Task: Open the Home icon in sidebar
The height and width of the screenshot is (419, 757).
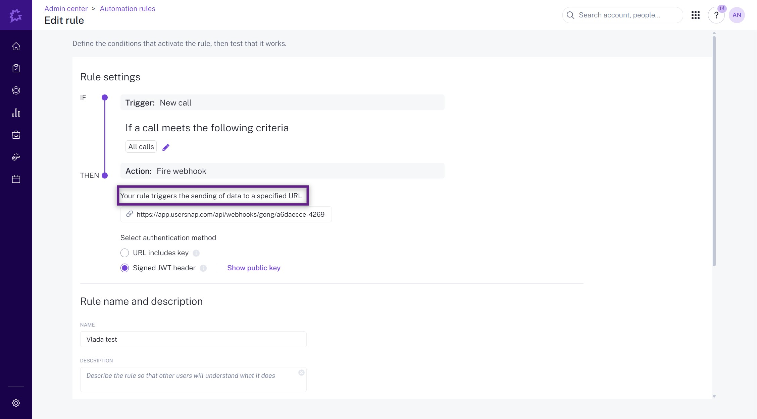Action: pos(16,46)
